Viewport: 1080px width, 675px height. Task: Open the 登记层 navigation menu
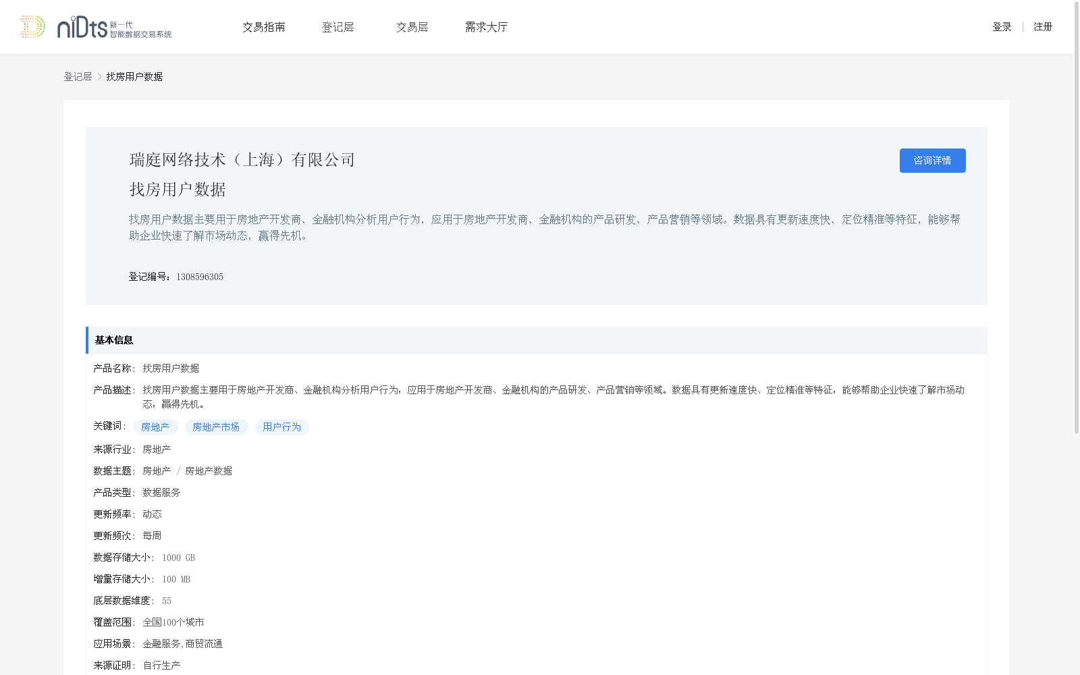(x=338, y=26)
